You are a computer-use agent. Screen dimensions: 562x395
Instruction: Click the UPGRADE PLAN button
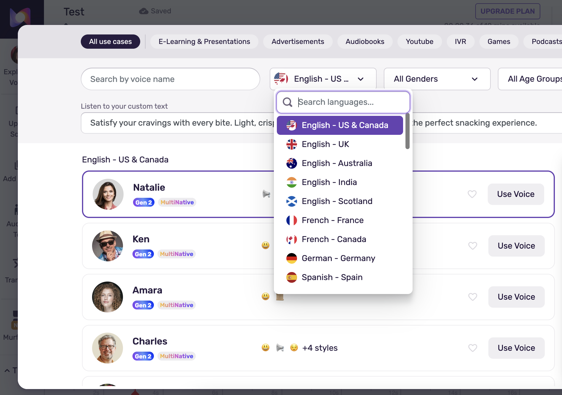coord(507,11)
